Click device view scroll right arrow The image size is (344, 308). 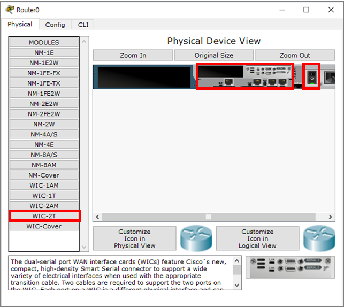pos(331,217)
